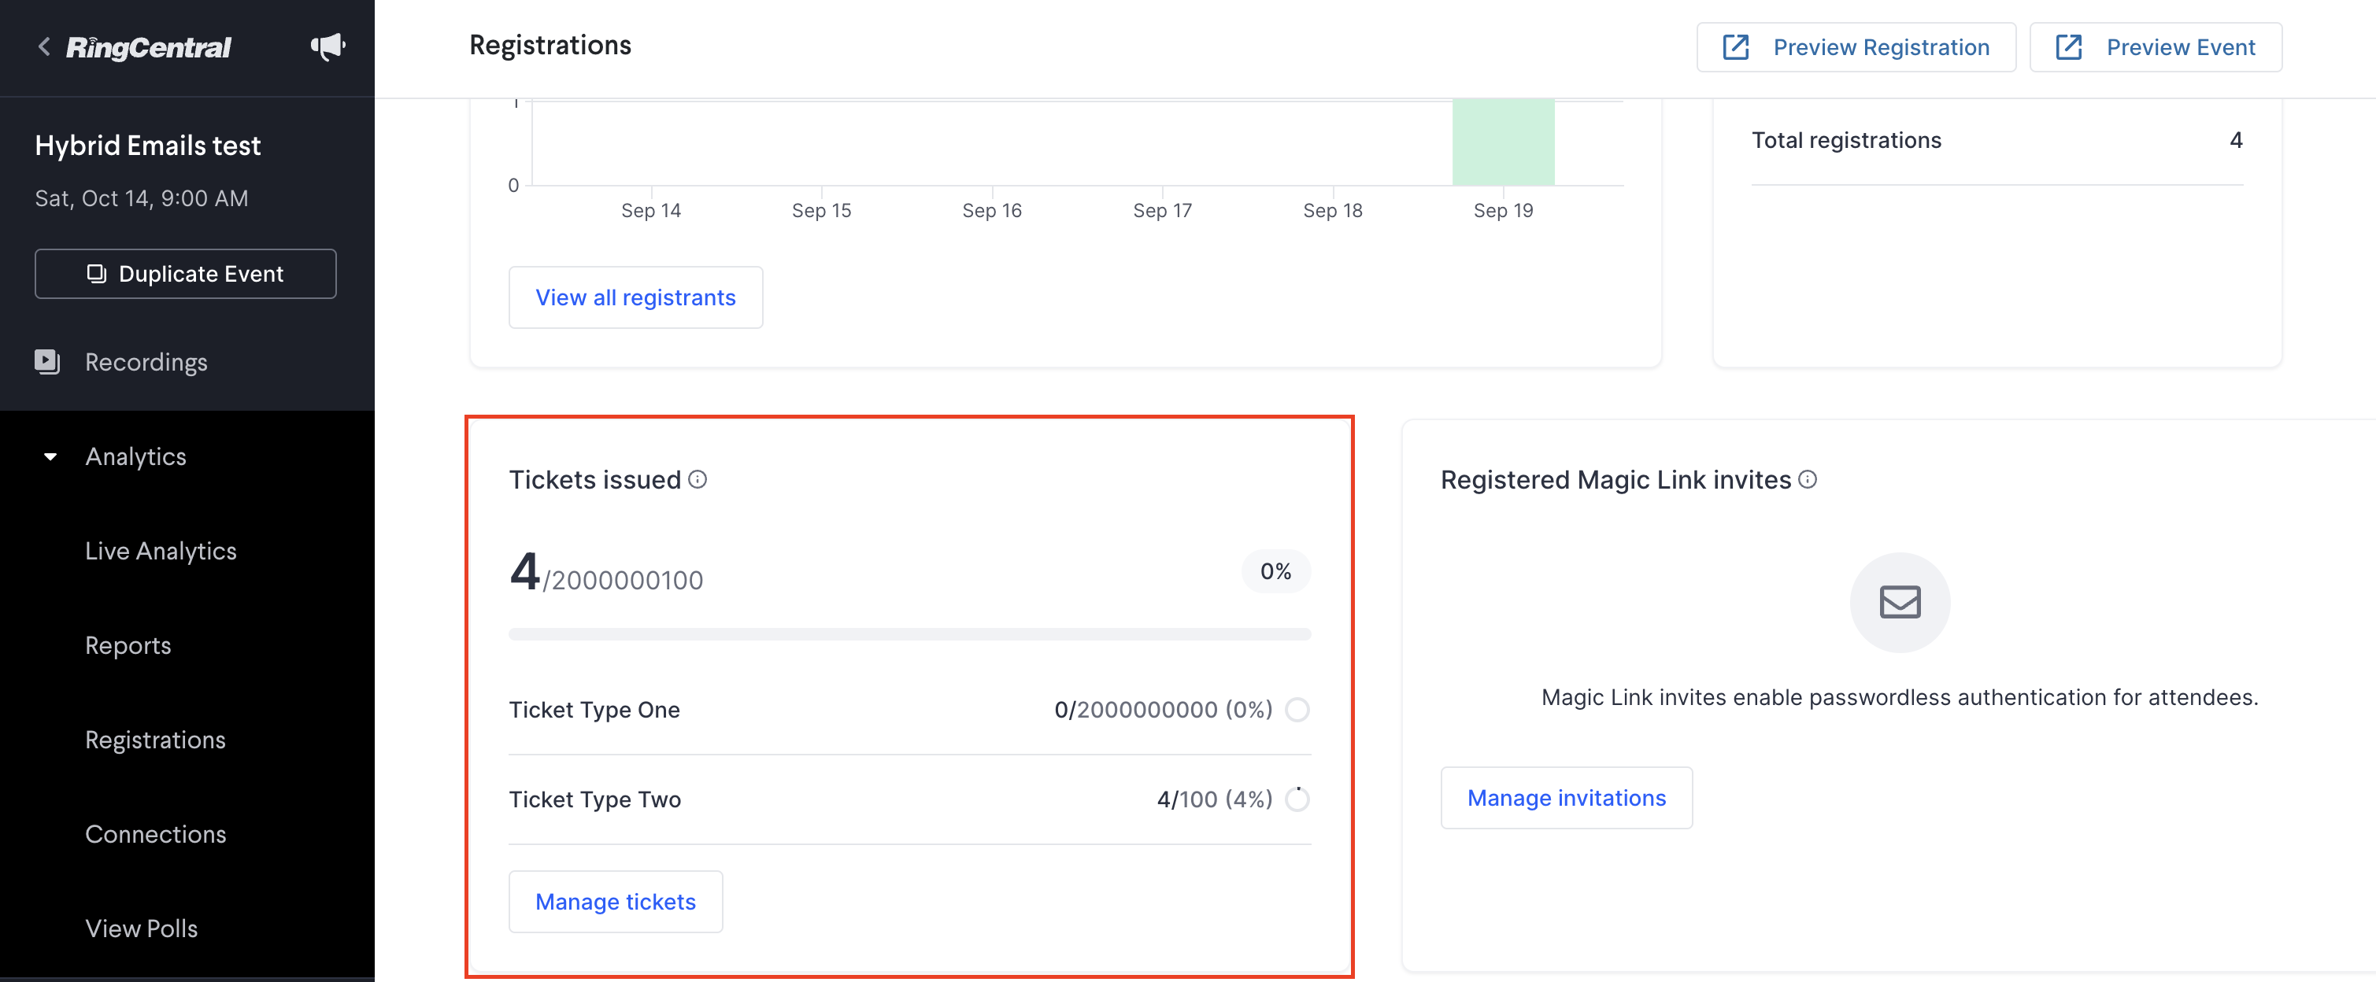This screenshot has height=982, width=2376.
Task: Click the Recordings sidebar icon
Action: [47, 361]
